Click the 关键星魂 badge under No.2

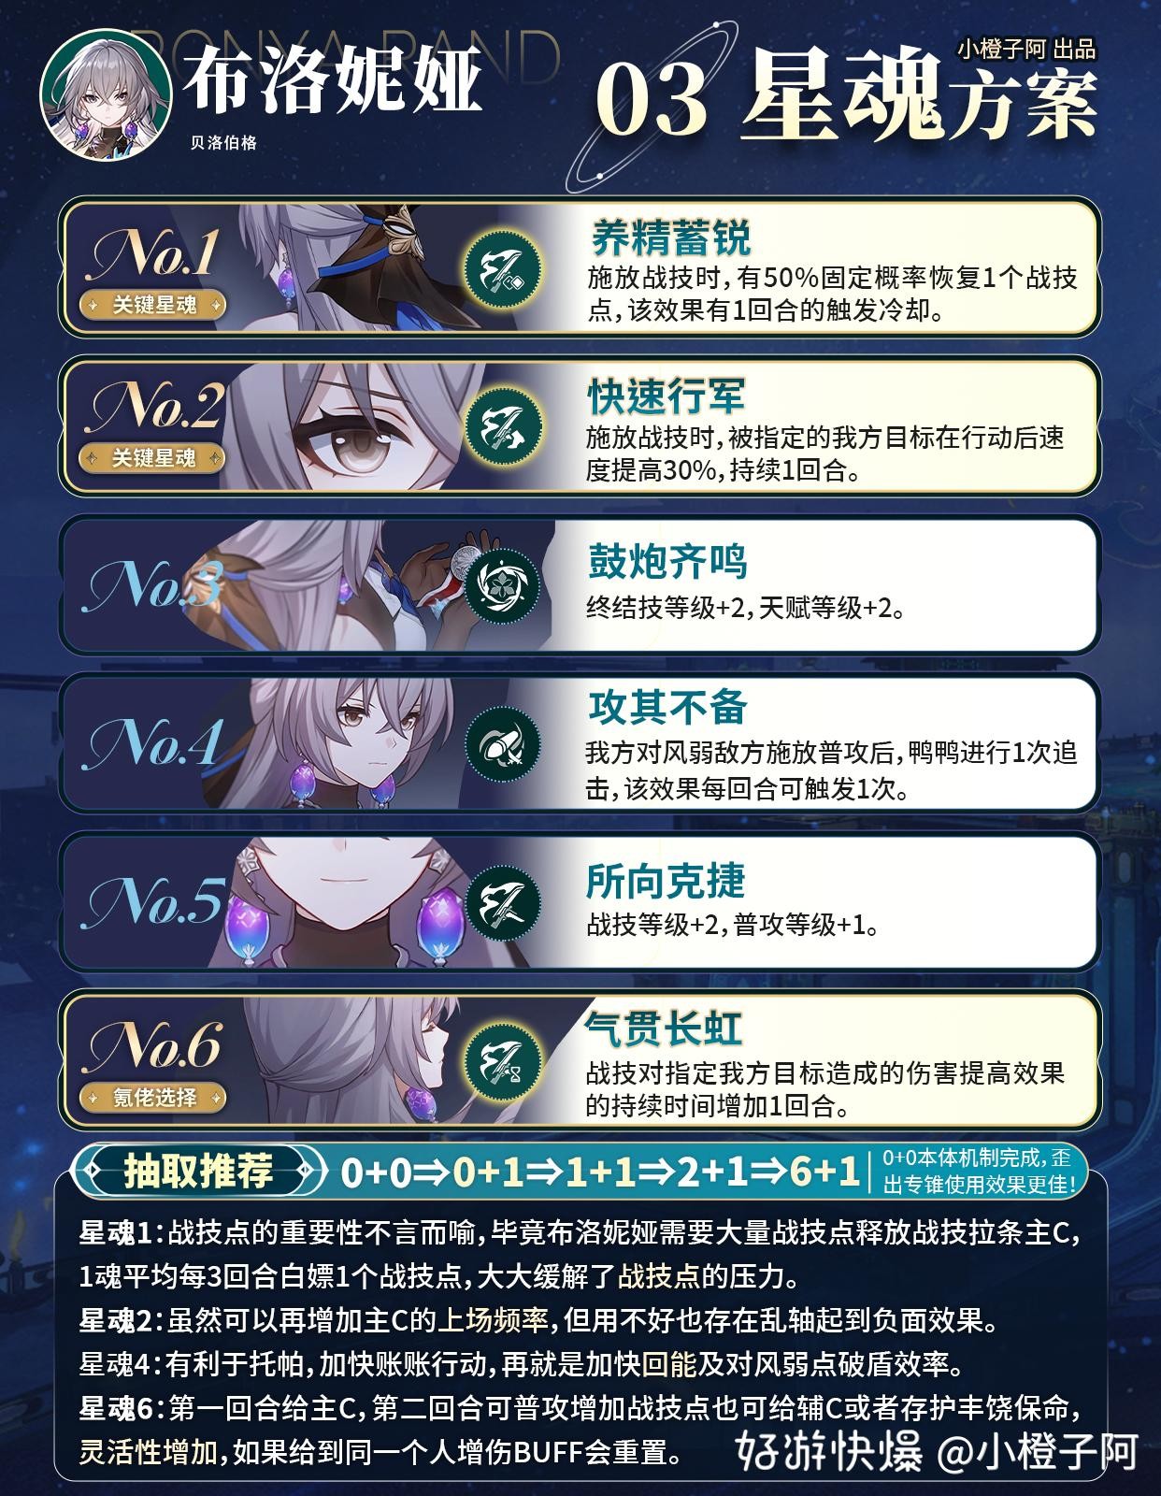[153, 458]
